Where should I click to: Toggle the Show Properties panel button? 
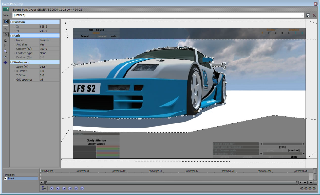(6, 22)
